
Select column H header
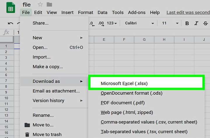pos(164,40)
